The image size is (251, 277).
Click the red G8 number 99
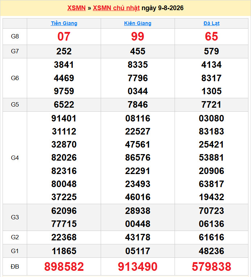138,36
